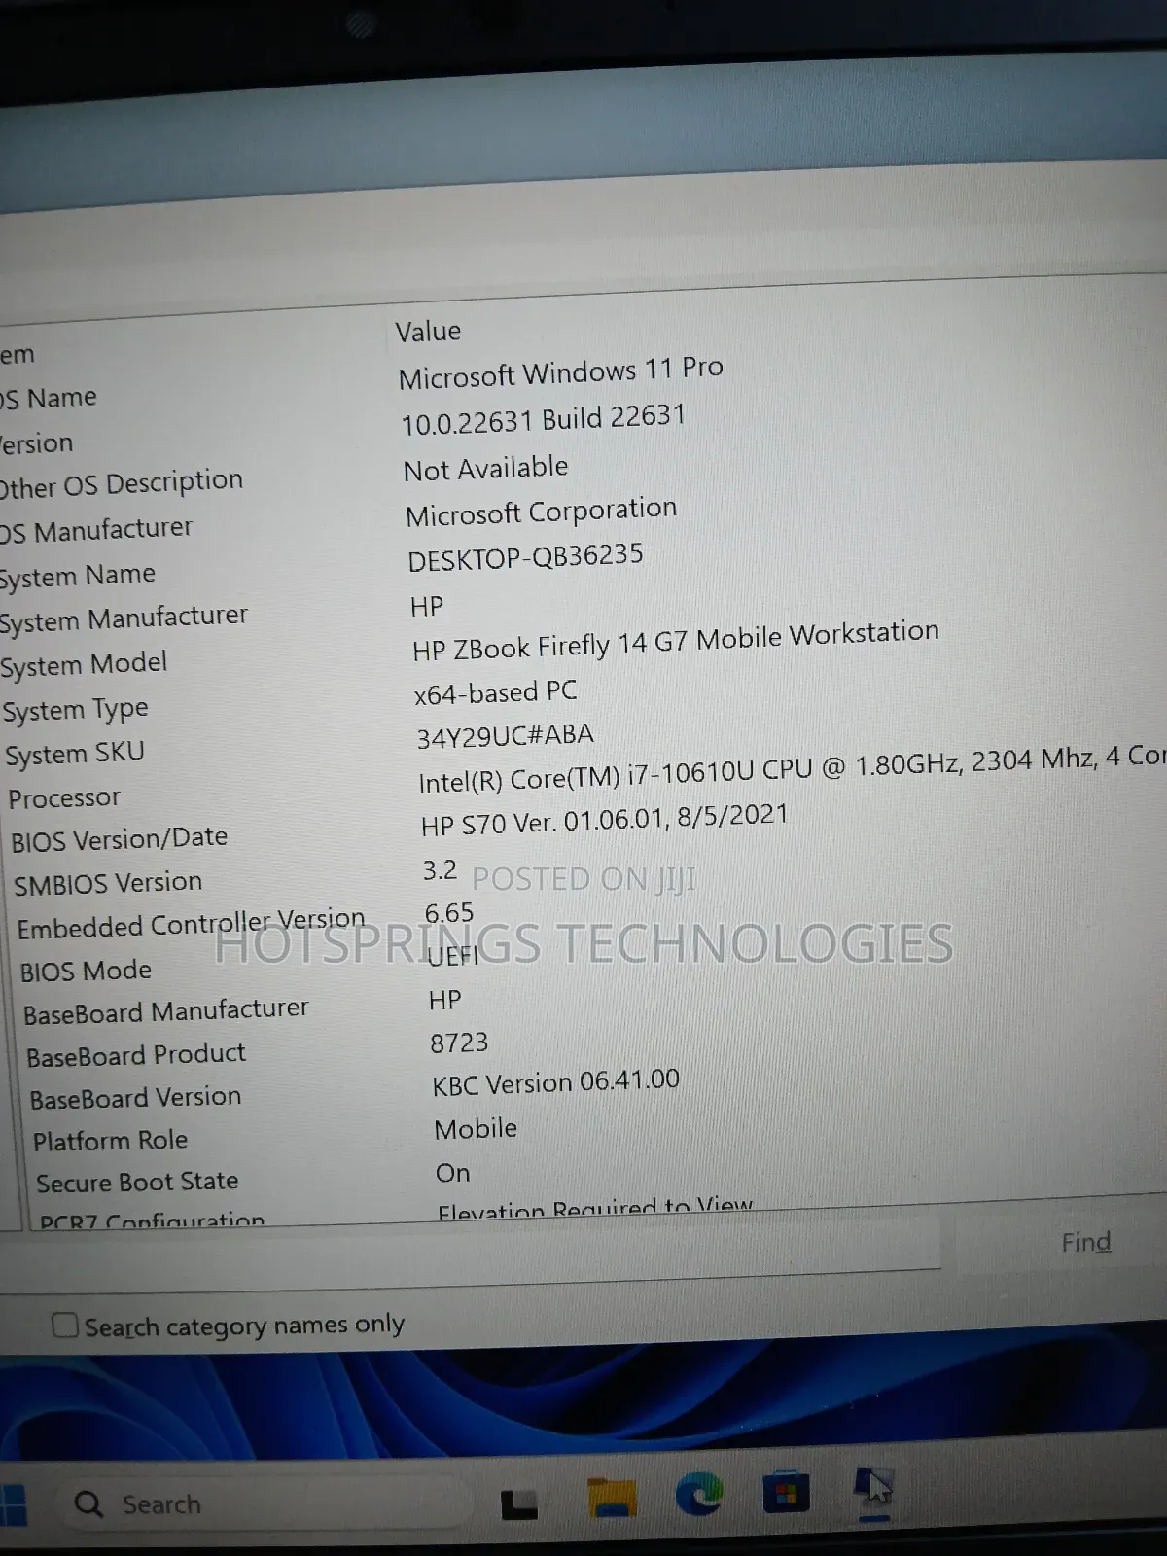This screenshot has height=1556, width=1167.
Task: Click the HP ZBook Firefly 14 G7 value
Action: click(x=676, y=640)
